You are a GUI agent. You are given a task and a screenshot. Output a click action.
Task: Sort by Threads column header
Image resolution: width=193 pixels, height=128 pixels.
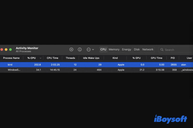[x=70, y=58]
